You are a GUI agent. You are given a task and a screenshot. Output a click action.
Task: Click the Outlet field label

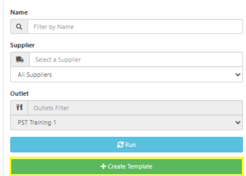point(20,94)
